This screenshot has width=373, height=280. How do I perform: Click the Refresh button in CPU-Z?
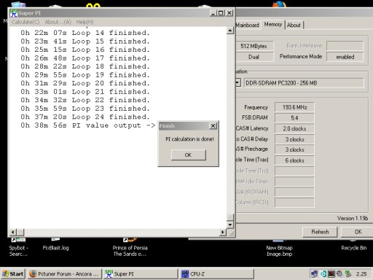320,232
